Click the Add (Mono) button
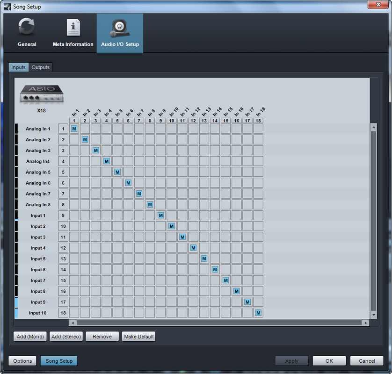 coord(30,337)
